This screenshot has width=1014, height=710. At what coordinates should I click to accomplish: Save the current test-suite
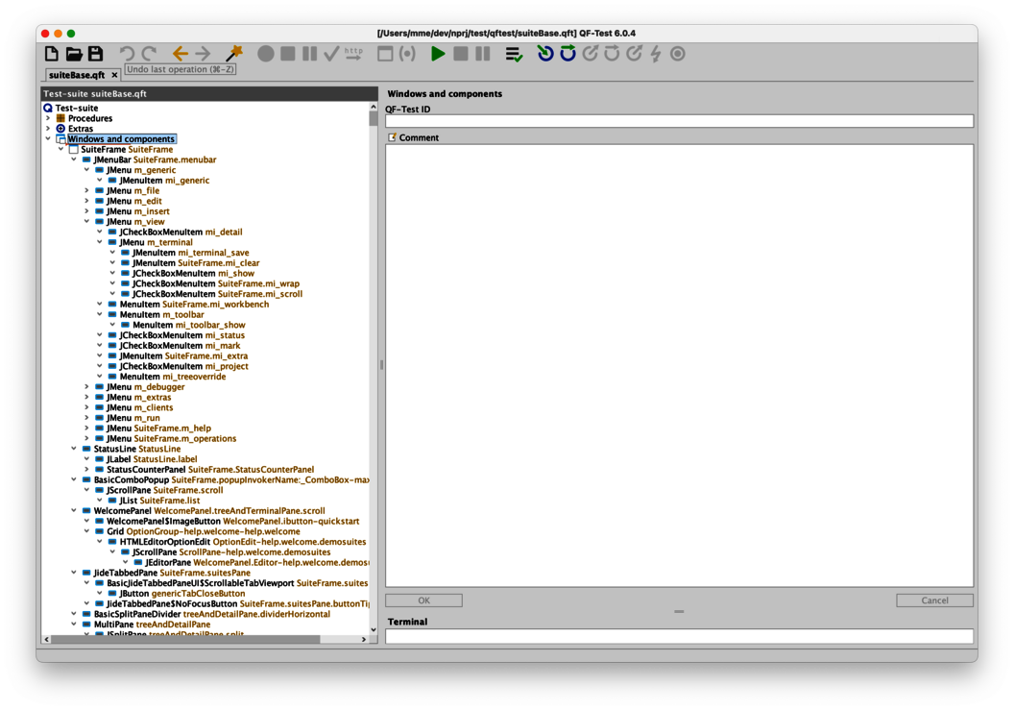click(97, 54)
